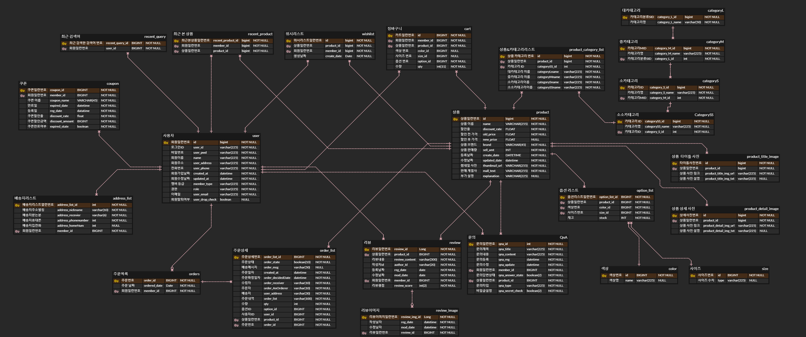Click the primary key icon for qna_id
The width and height of the screenshot is (806, 337).
pos(471,244)
